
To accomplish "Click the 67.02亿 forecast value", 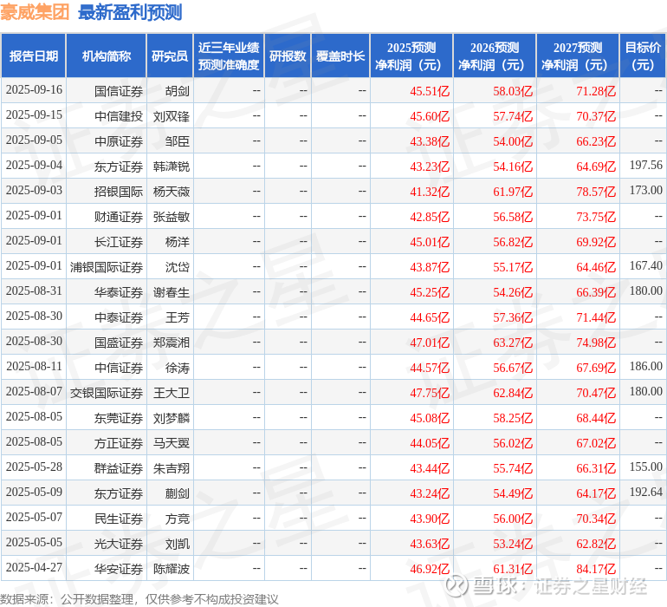I will coord(596,443).
